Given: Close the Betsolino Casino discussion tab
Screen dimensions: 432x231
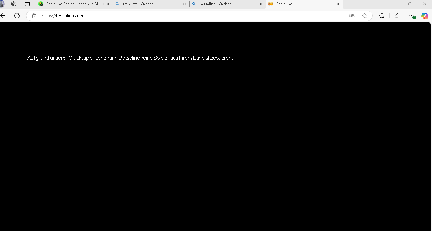Looking at the screenshot, I should [108, 4].
